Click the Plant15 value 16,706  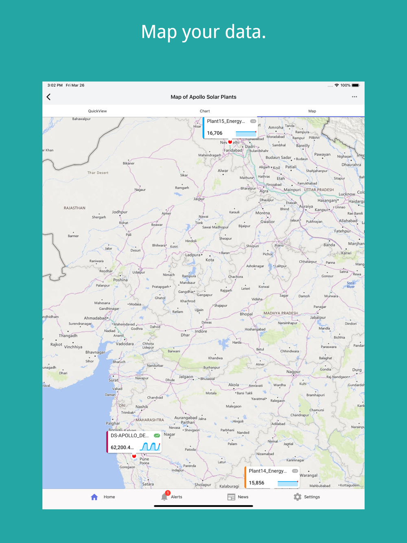215,133
